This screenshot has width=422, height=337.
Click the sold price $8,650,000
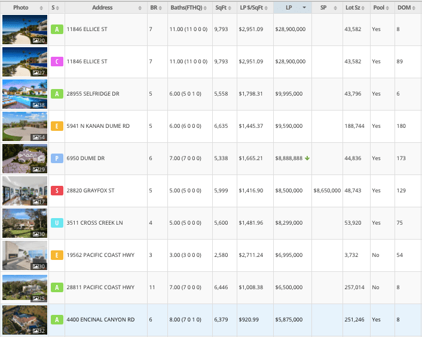(327, 191)
